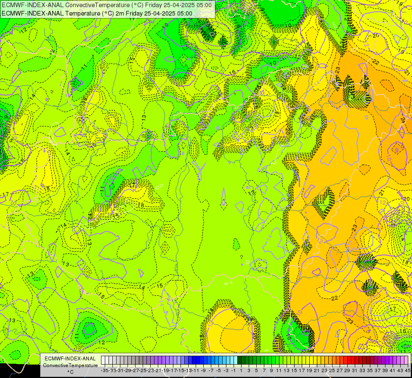Click the 35 value on the legend scale
This screenshot has height=378, width=412.
(x=369, y=370)
